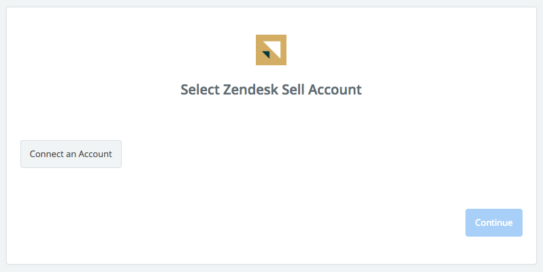
Task: Click the gold square app icon
Action: point(271,50)
